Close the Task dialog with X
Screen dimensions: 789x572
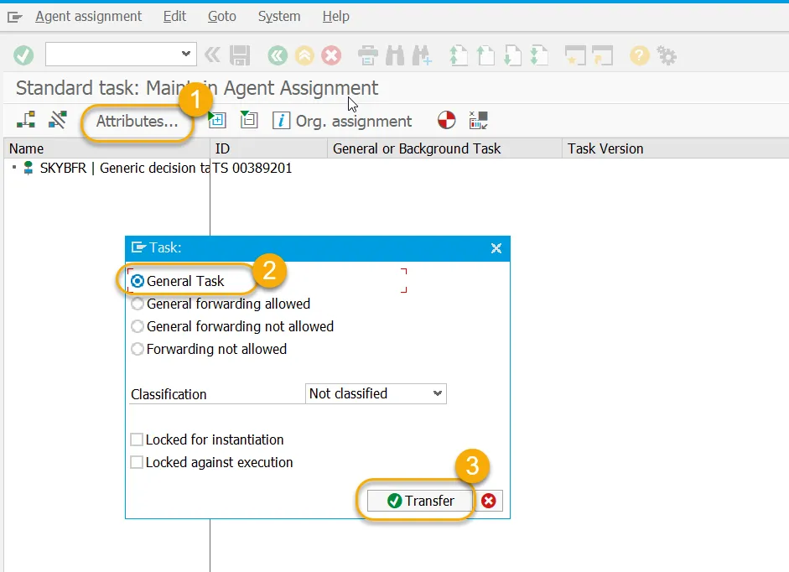(x=496, y=248)
